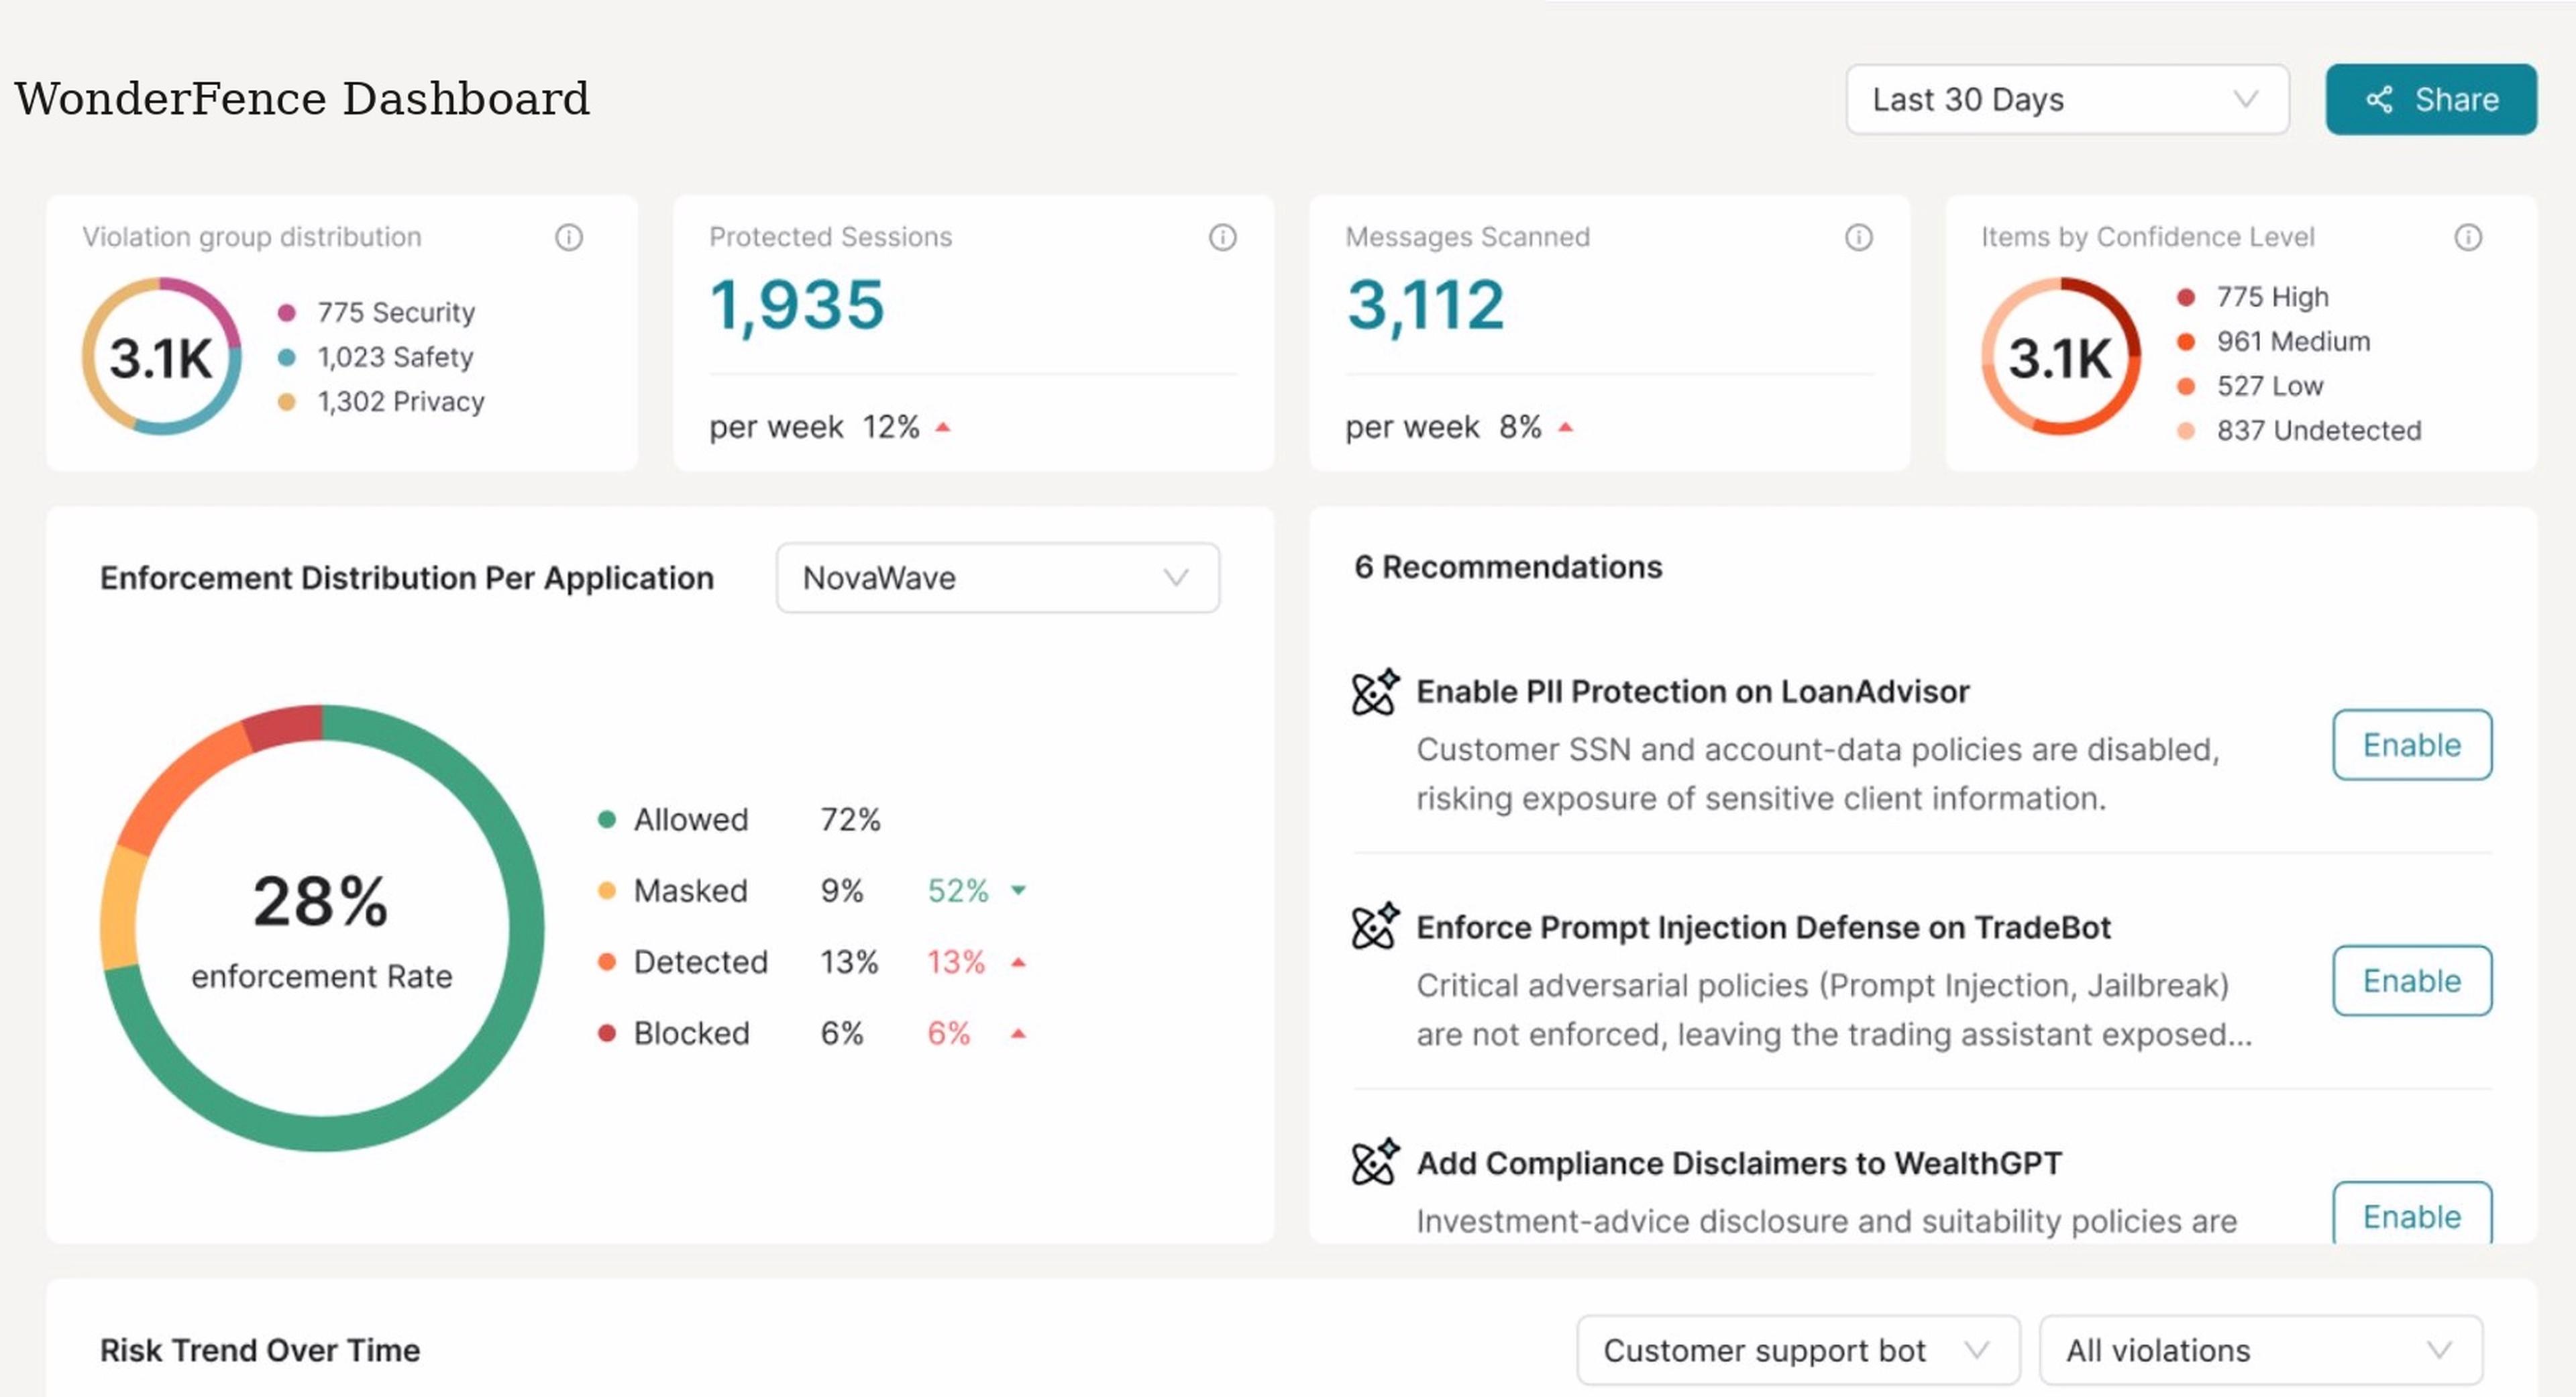Click the yellow Privacy legend dot
The height and width of the screenshot is (1397, 2576).
[286, 402]
